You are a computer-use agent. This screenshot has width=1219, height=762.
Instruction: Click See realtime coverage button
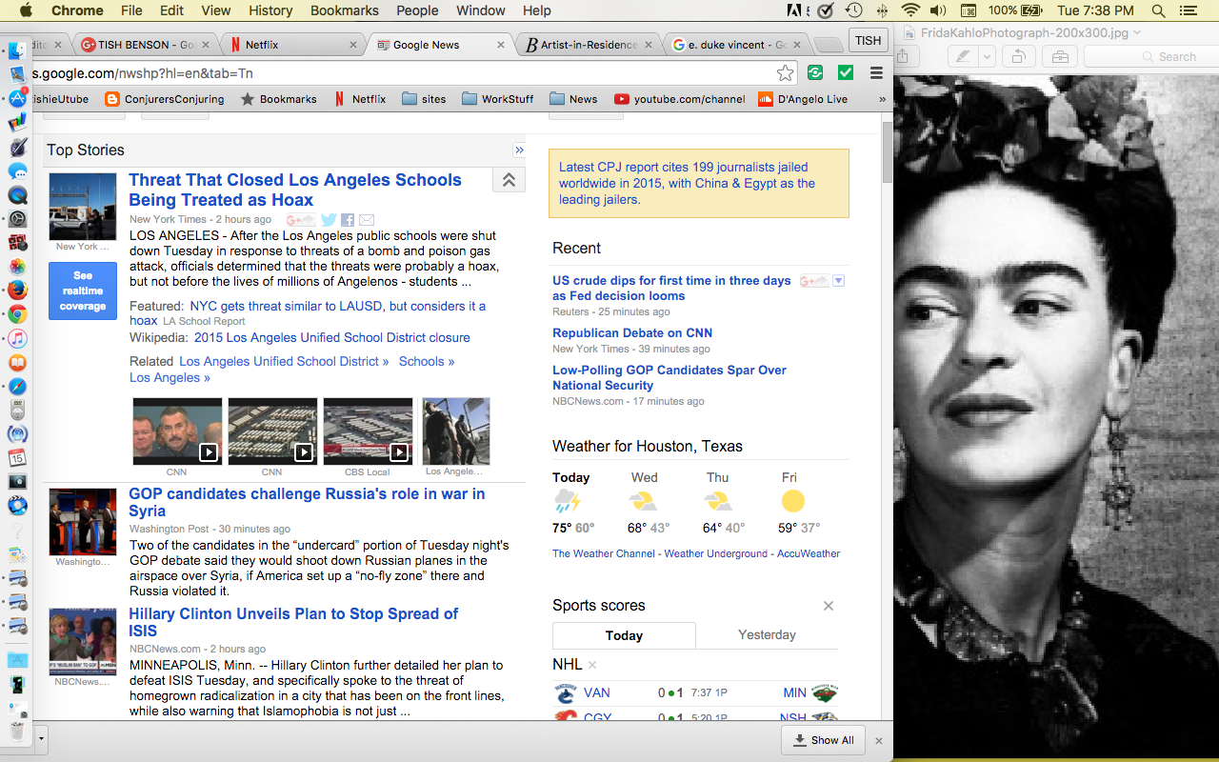[x=83, y=291]
